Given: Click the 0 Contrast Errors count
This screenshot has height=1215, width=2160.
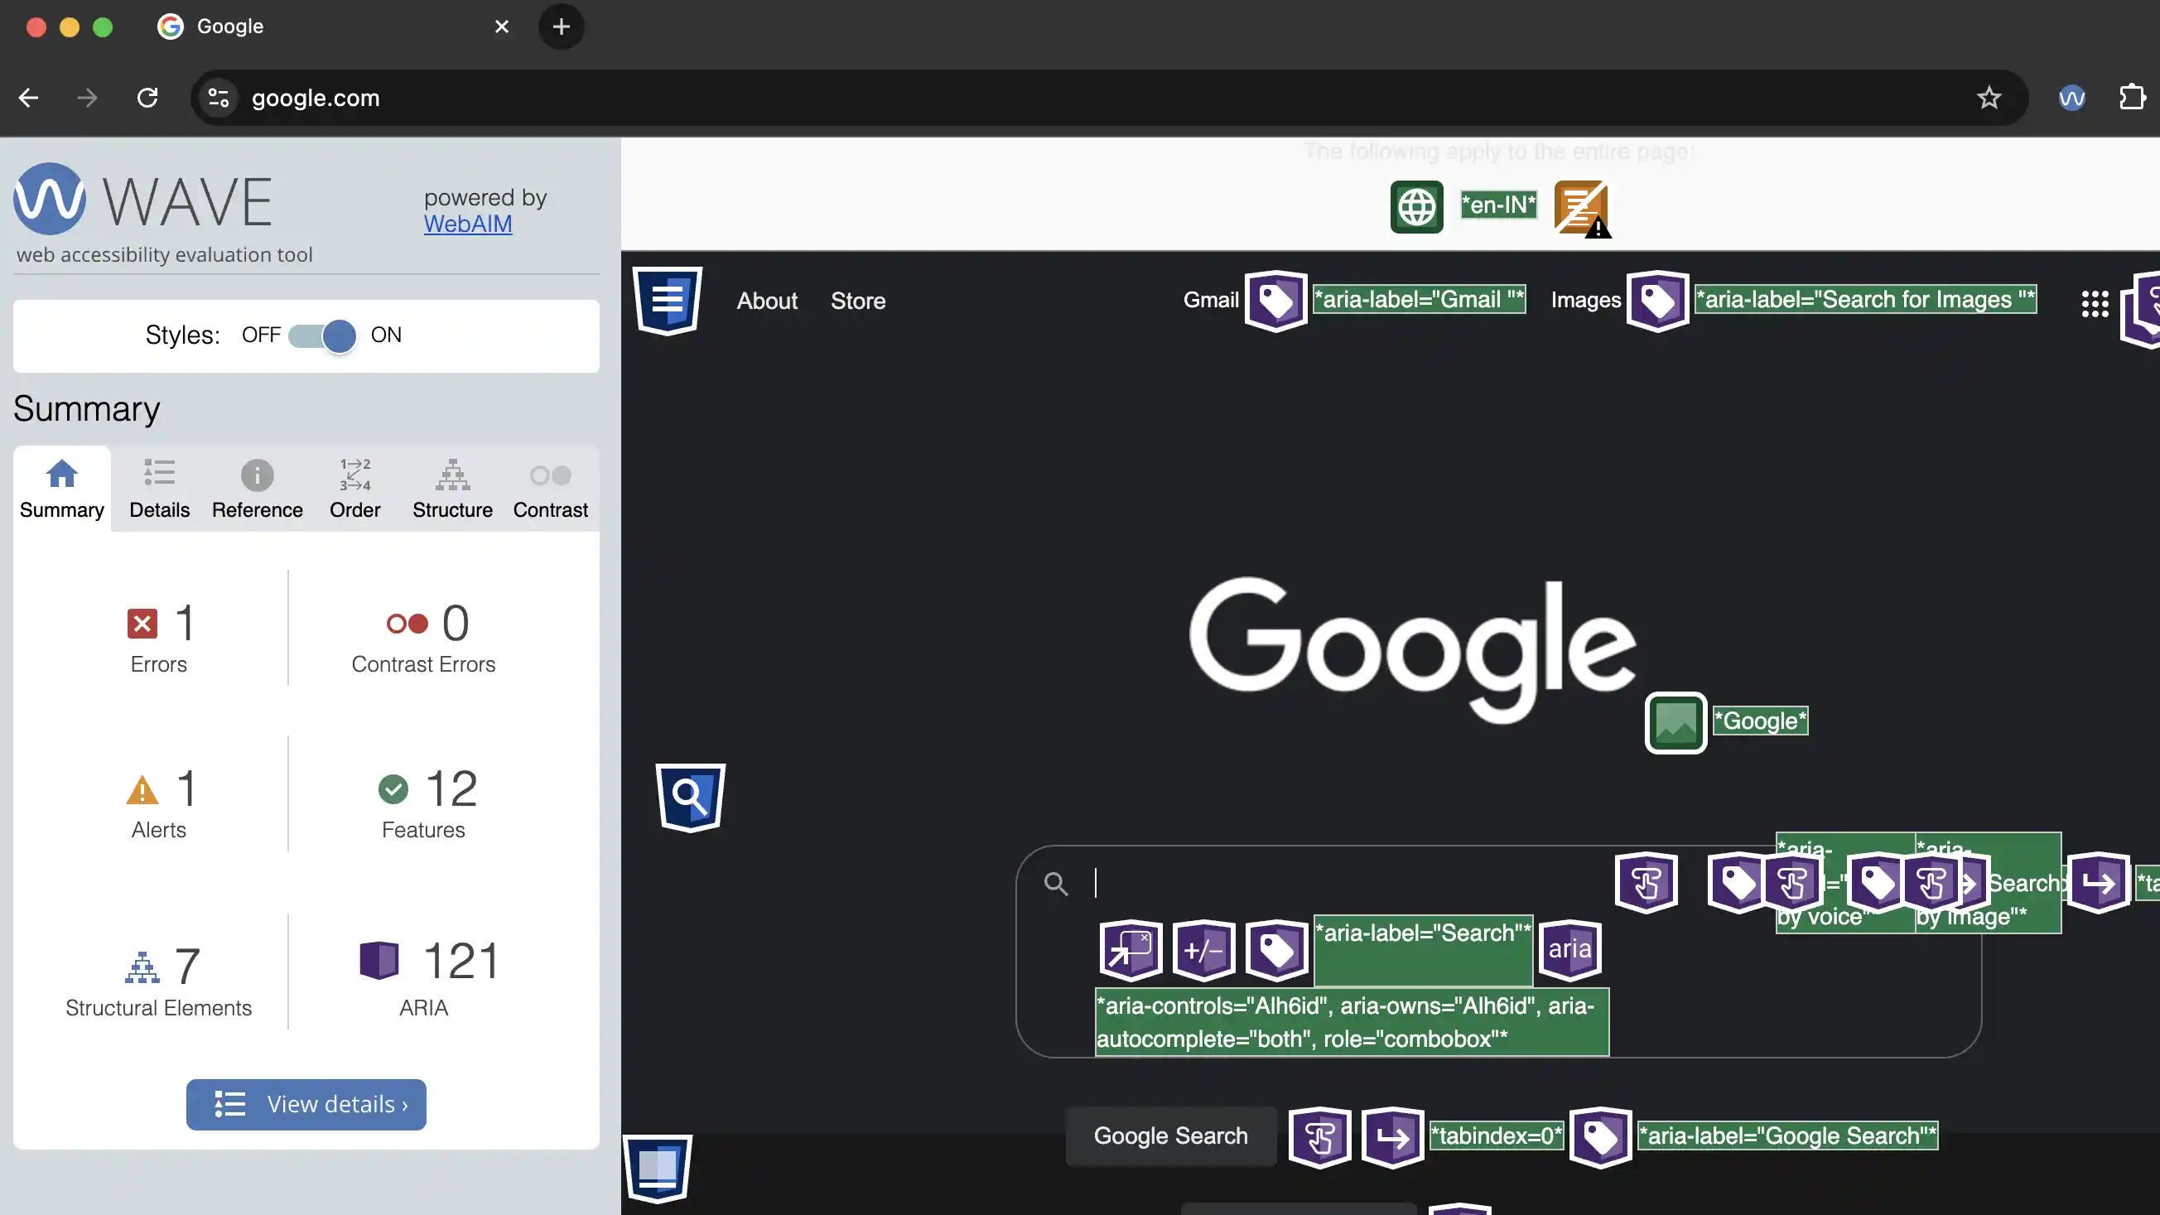Looking at the screenshot, I should click(x=423, y=637).
